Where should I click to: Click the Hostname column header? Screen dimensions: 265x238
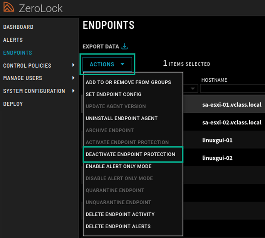coord(214,80)
